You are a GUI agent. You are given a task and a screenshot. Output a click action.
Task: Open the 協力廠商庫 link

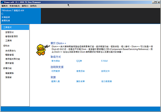pos(107,81)
